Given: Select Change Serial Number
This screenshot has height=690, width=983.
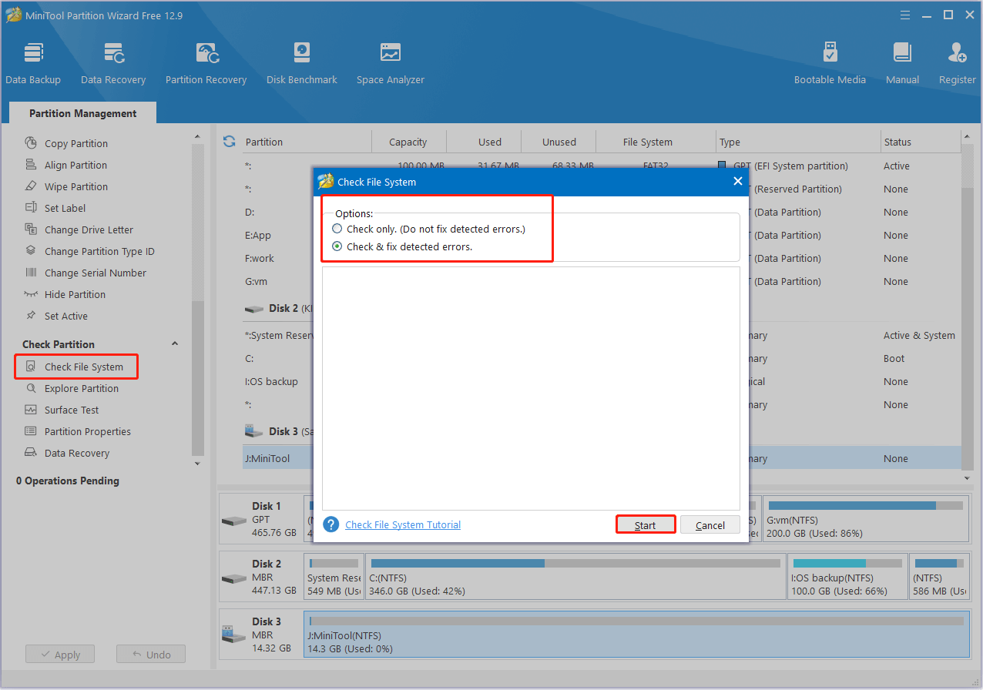Looking at the screenshot, I should coord(96,273).
